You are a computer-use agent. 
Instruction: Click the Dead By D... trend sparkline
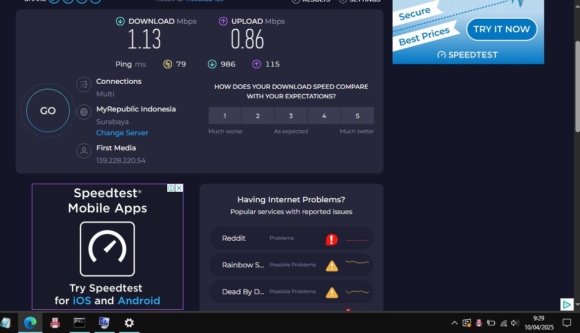pos(357,292)
